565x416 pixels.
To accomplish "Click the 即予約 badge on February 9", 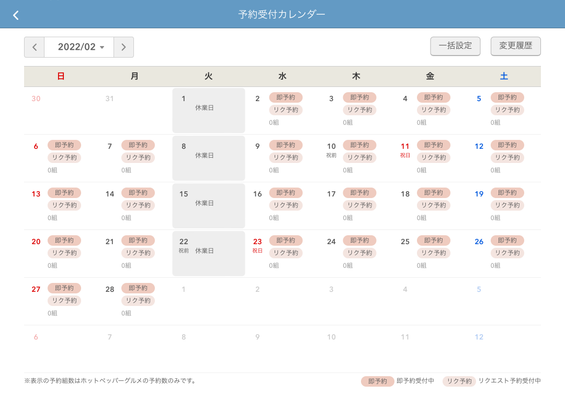I will pos(286,145).
